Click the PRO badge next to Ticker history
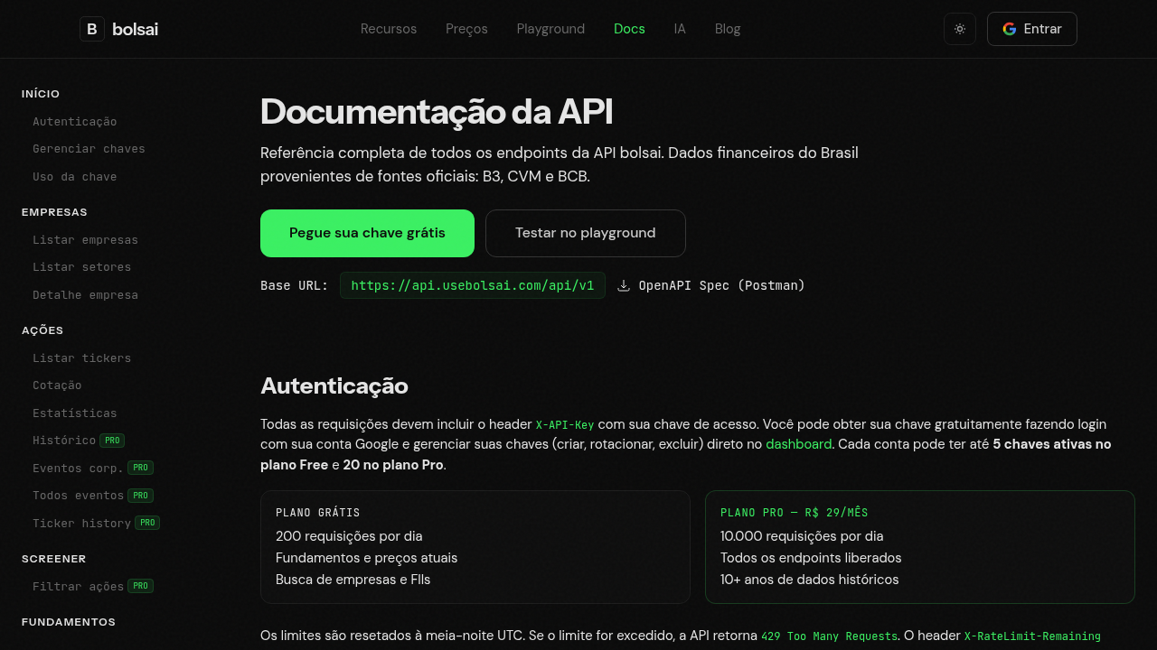 (x=147, y=523)
